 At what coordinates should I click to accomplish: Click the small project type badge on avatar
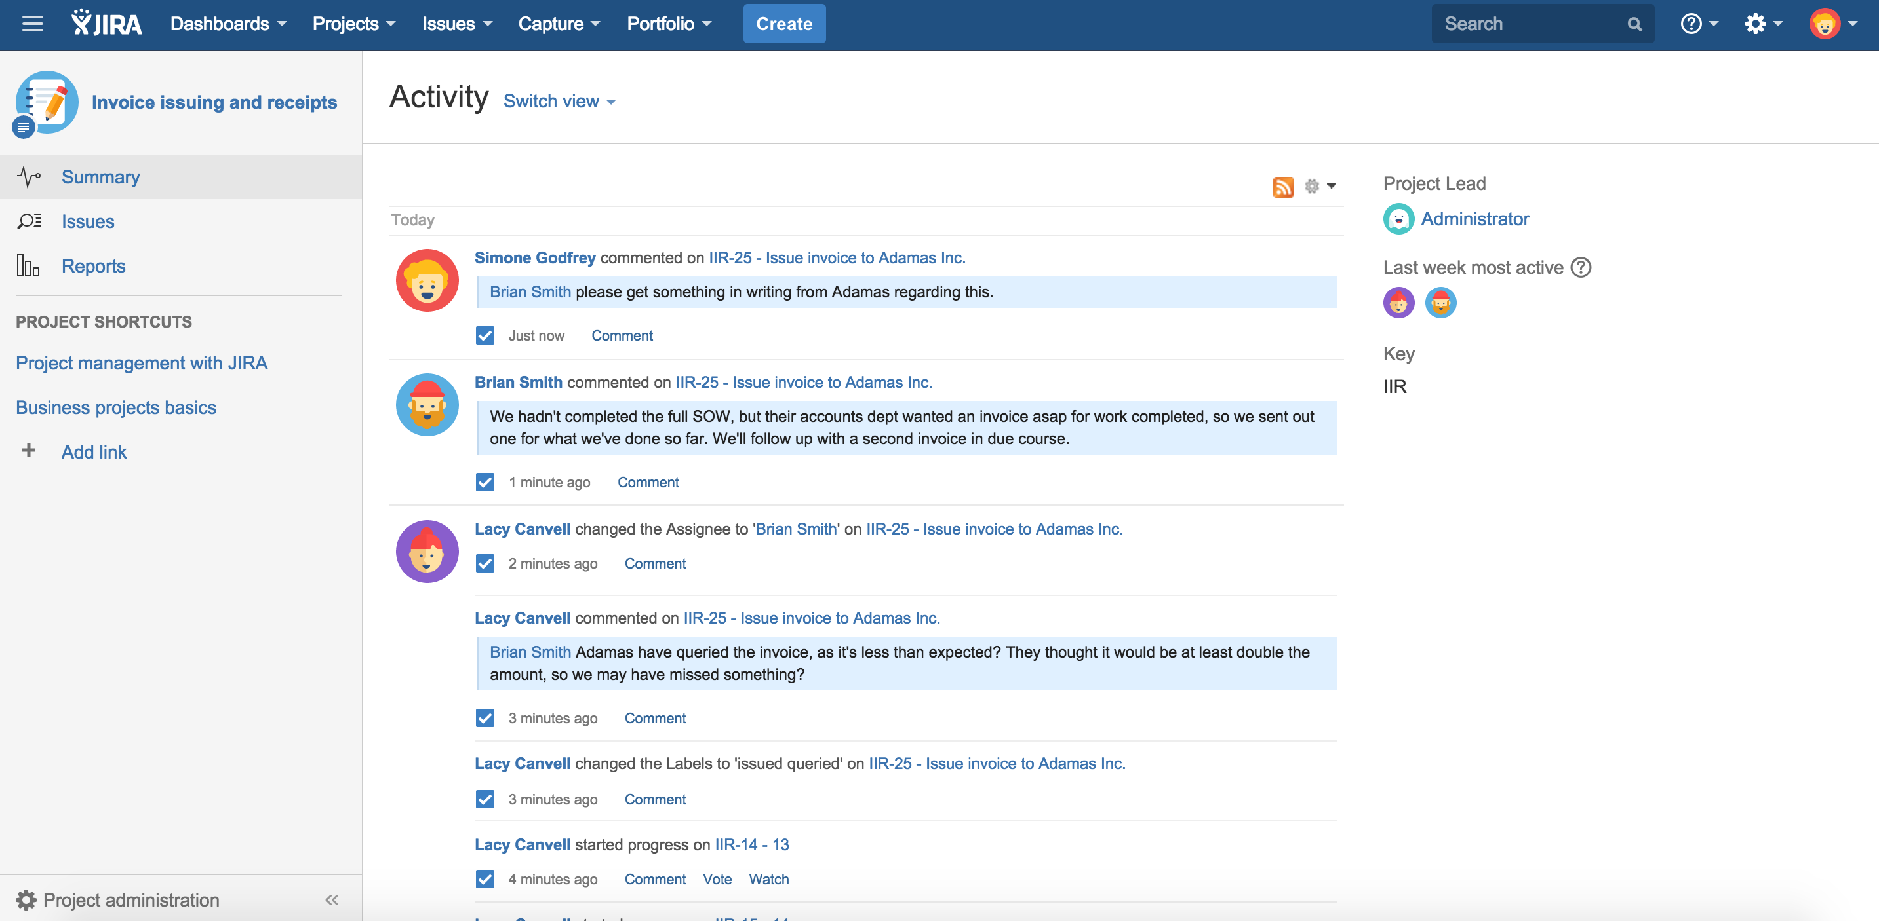[x=24, y=128]
